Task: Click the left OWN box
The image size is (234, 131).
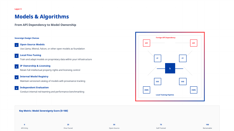Action: [146, 90]
